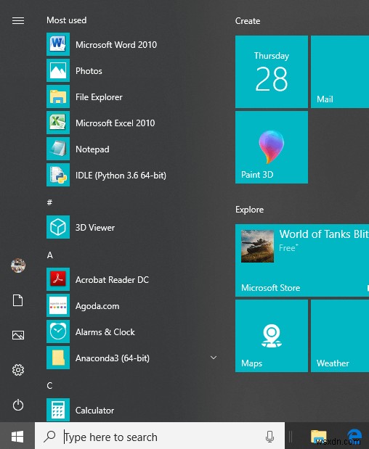Viewport: 369px width, 449px height.
Task: Open Pictures from the left sidebar
Action: tap(18, 335)
